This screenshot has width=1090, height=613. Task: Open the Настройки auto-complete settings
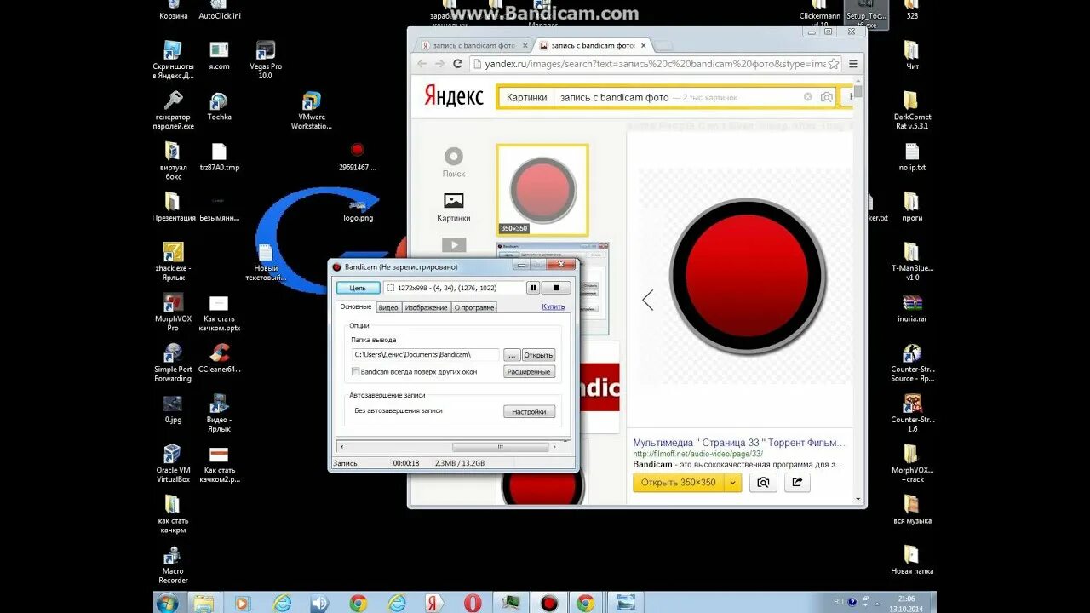pos(529,411)
